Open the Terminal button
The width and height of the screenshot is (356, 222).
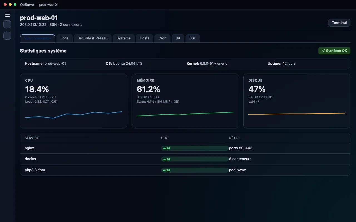coord(339,23)
